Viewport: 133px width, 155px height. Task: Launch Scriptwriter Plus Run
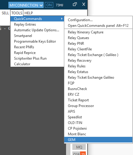pyautogui.click(x=37, y=58)
